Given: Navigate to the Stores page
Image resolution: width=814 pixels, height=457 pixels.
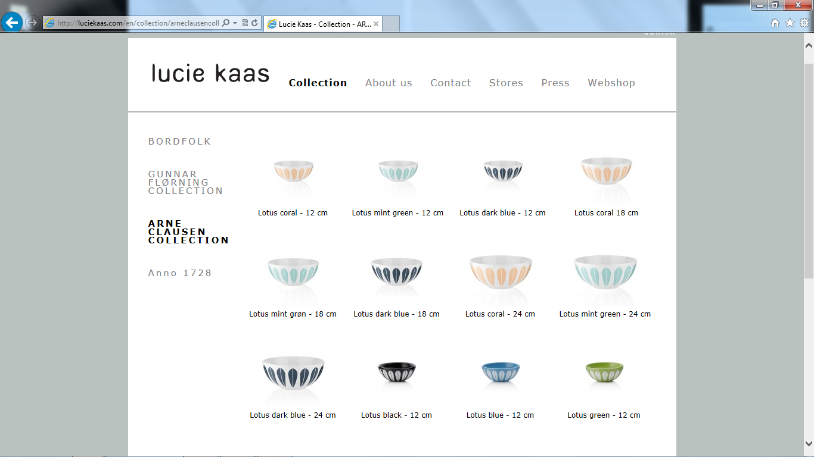Looking at the screenshot, I should [x=506, y=83].
